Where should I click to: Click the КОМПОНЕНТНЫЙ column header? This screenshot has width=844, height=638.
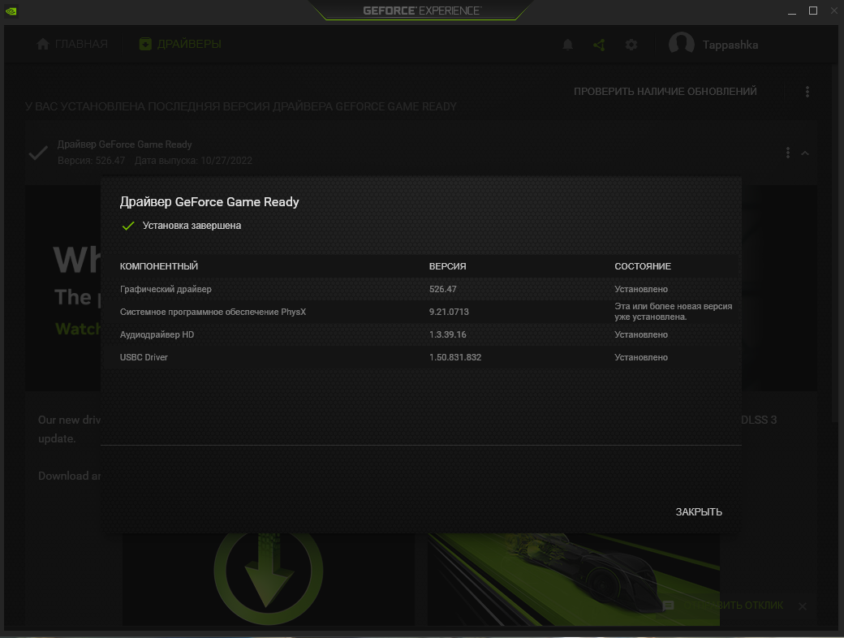159,266
